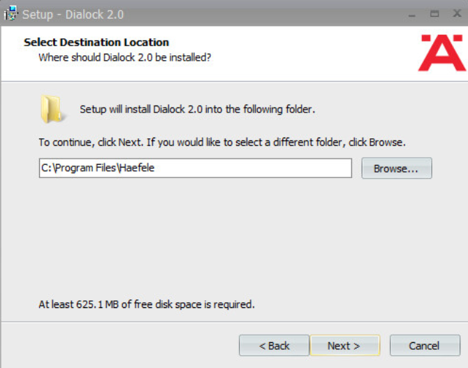The width and height of the screenshot is (468, 368).
Task: Cancel the Dialock installation
Action: (x=425, y=346)
